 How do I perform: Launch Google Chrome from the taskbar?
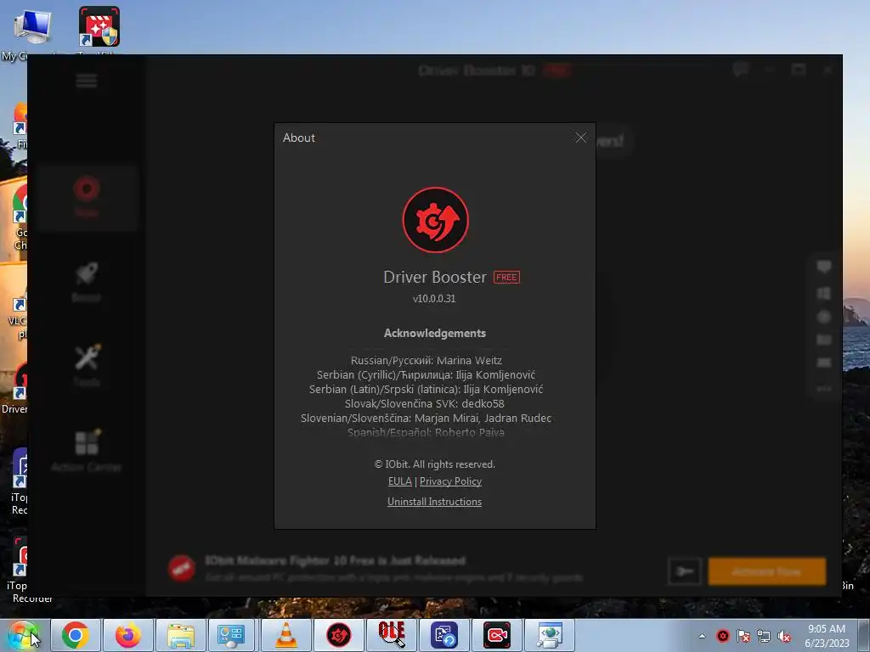(x=76, y=635)
